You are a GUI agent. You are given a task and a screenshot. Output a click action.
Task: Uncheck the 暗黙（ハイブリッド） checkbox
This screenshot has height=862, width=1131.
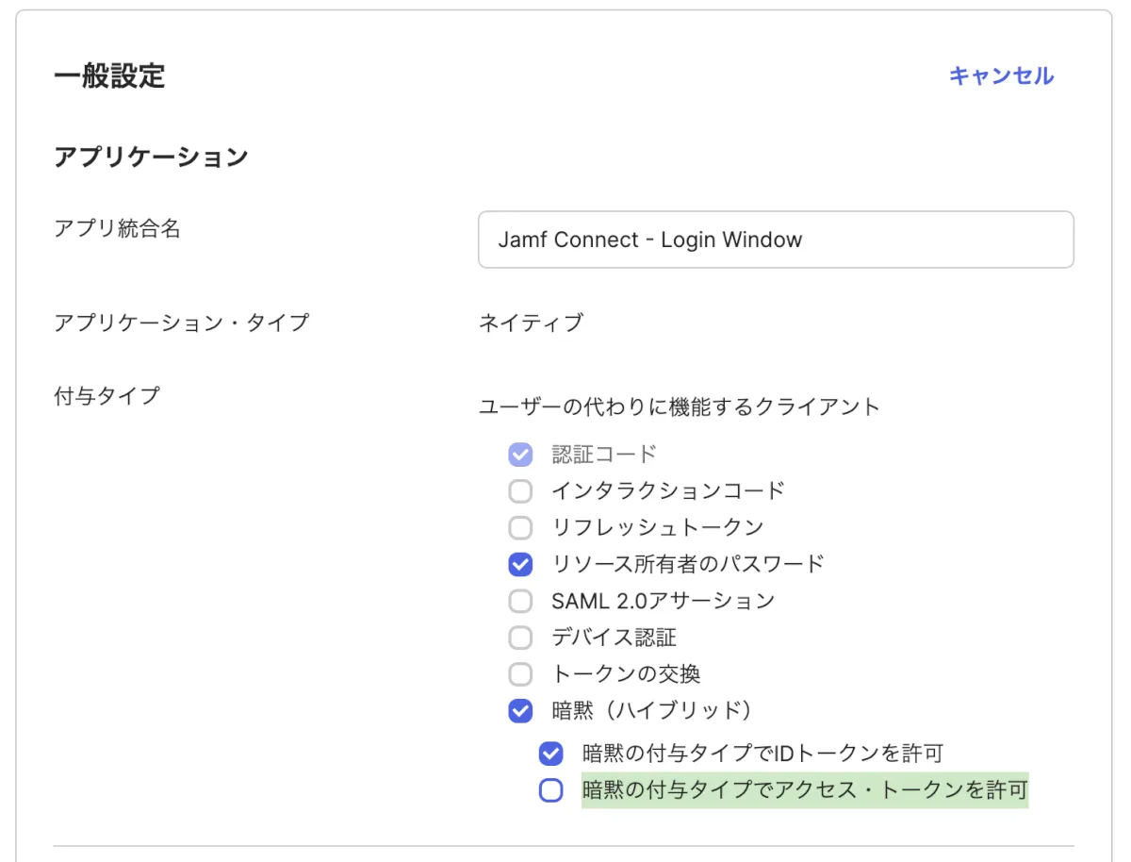coord(520,710)
